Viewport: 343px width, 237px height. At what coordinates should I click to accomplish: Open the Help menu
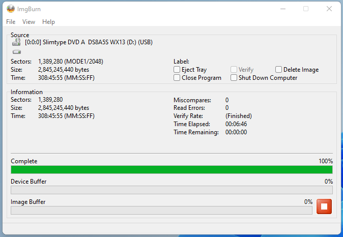pyautogui.click(x=48, y=22)
